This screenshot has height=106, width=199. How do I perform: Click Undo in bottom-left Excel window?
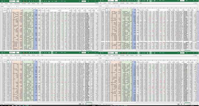[4, 53]
